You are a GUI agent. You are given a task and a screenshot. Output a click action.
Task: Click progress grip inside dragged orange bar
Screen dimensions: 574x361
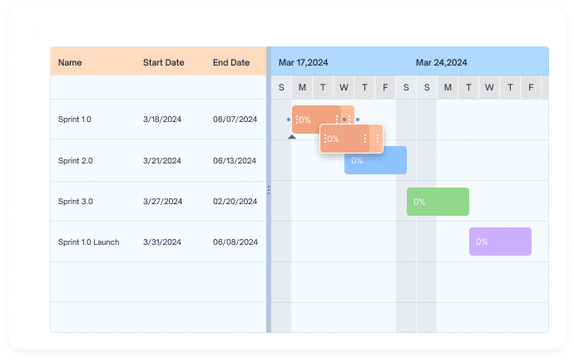[365, 139]
